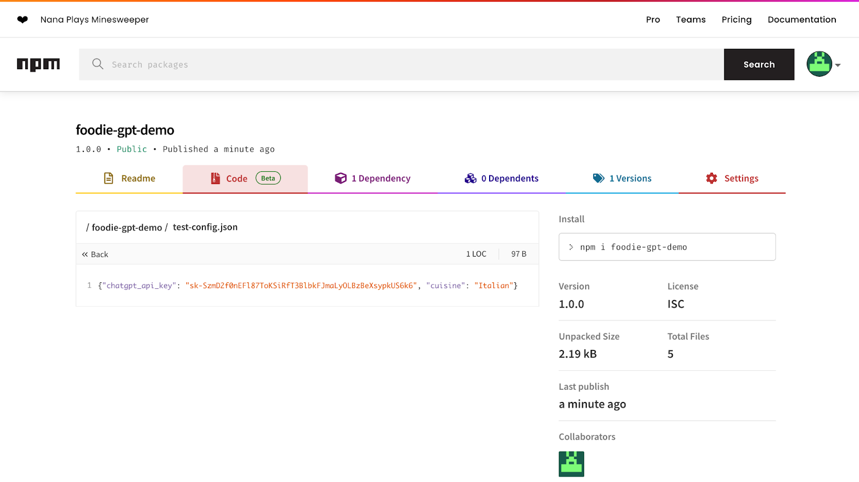Screen dimensions: 859x482
Task: Click the Dependency box icon
Action: point(341,178)
